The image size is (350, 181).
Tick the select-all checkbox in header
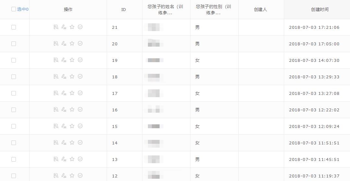coord(14,9)
